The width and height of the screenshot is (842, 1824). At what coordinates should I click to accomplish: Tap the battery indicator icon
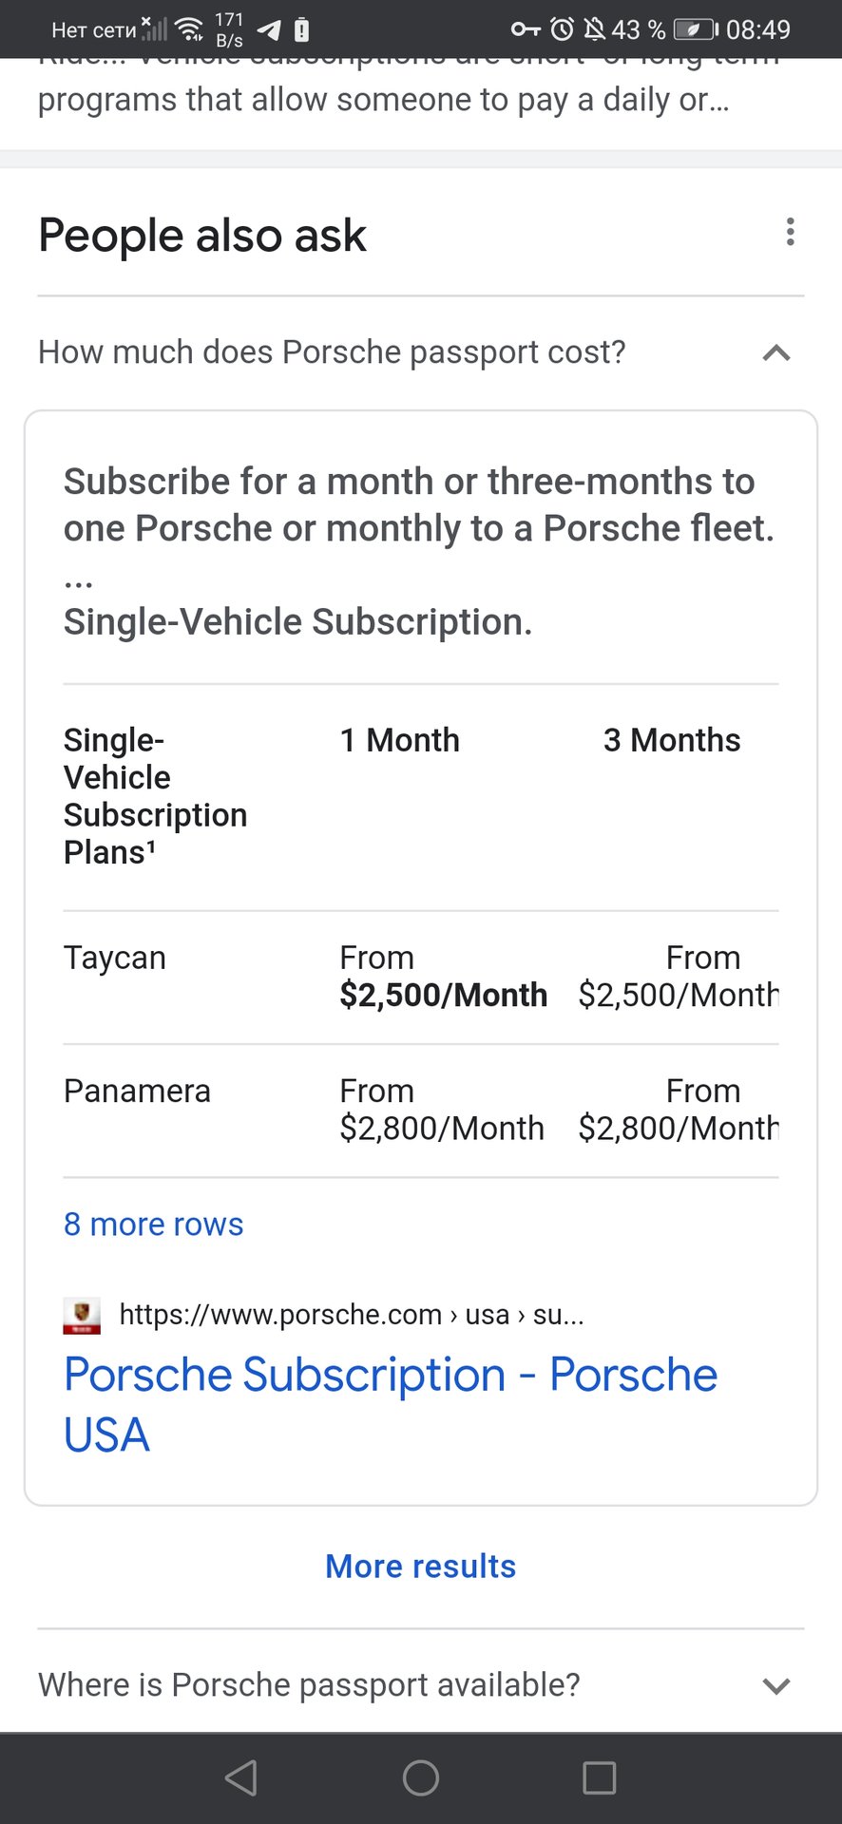[x=696, y=30]
